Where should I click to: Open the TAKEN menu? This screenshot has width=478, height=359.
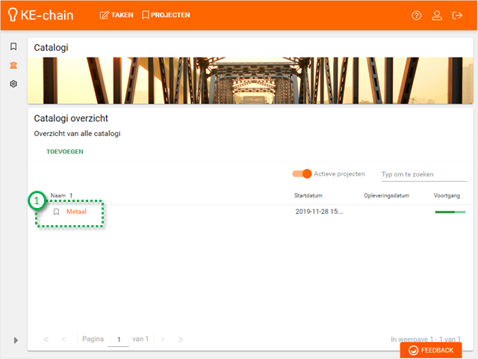(x=117, y=15)
